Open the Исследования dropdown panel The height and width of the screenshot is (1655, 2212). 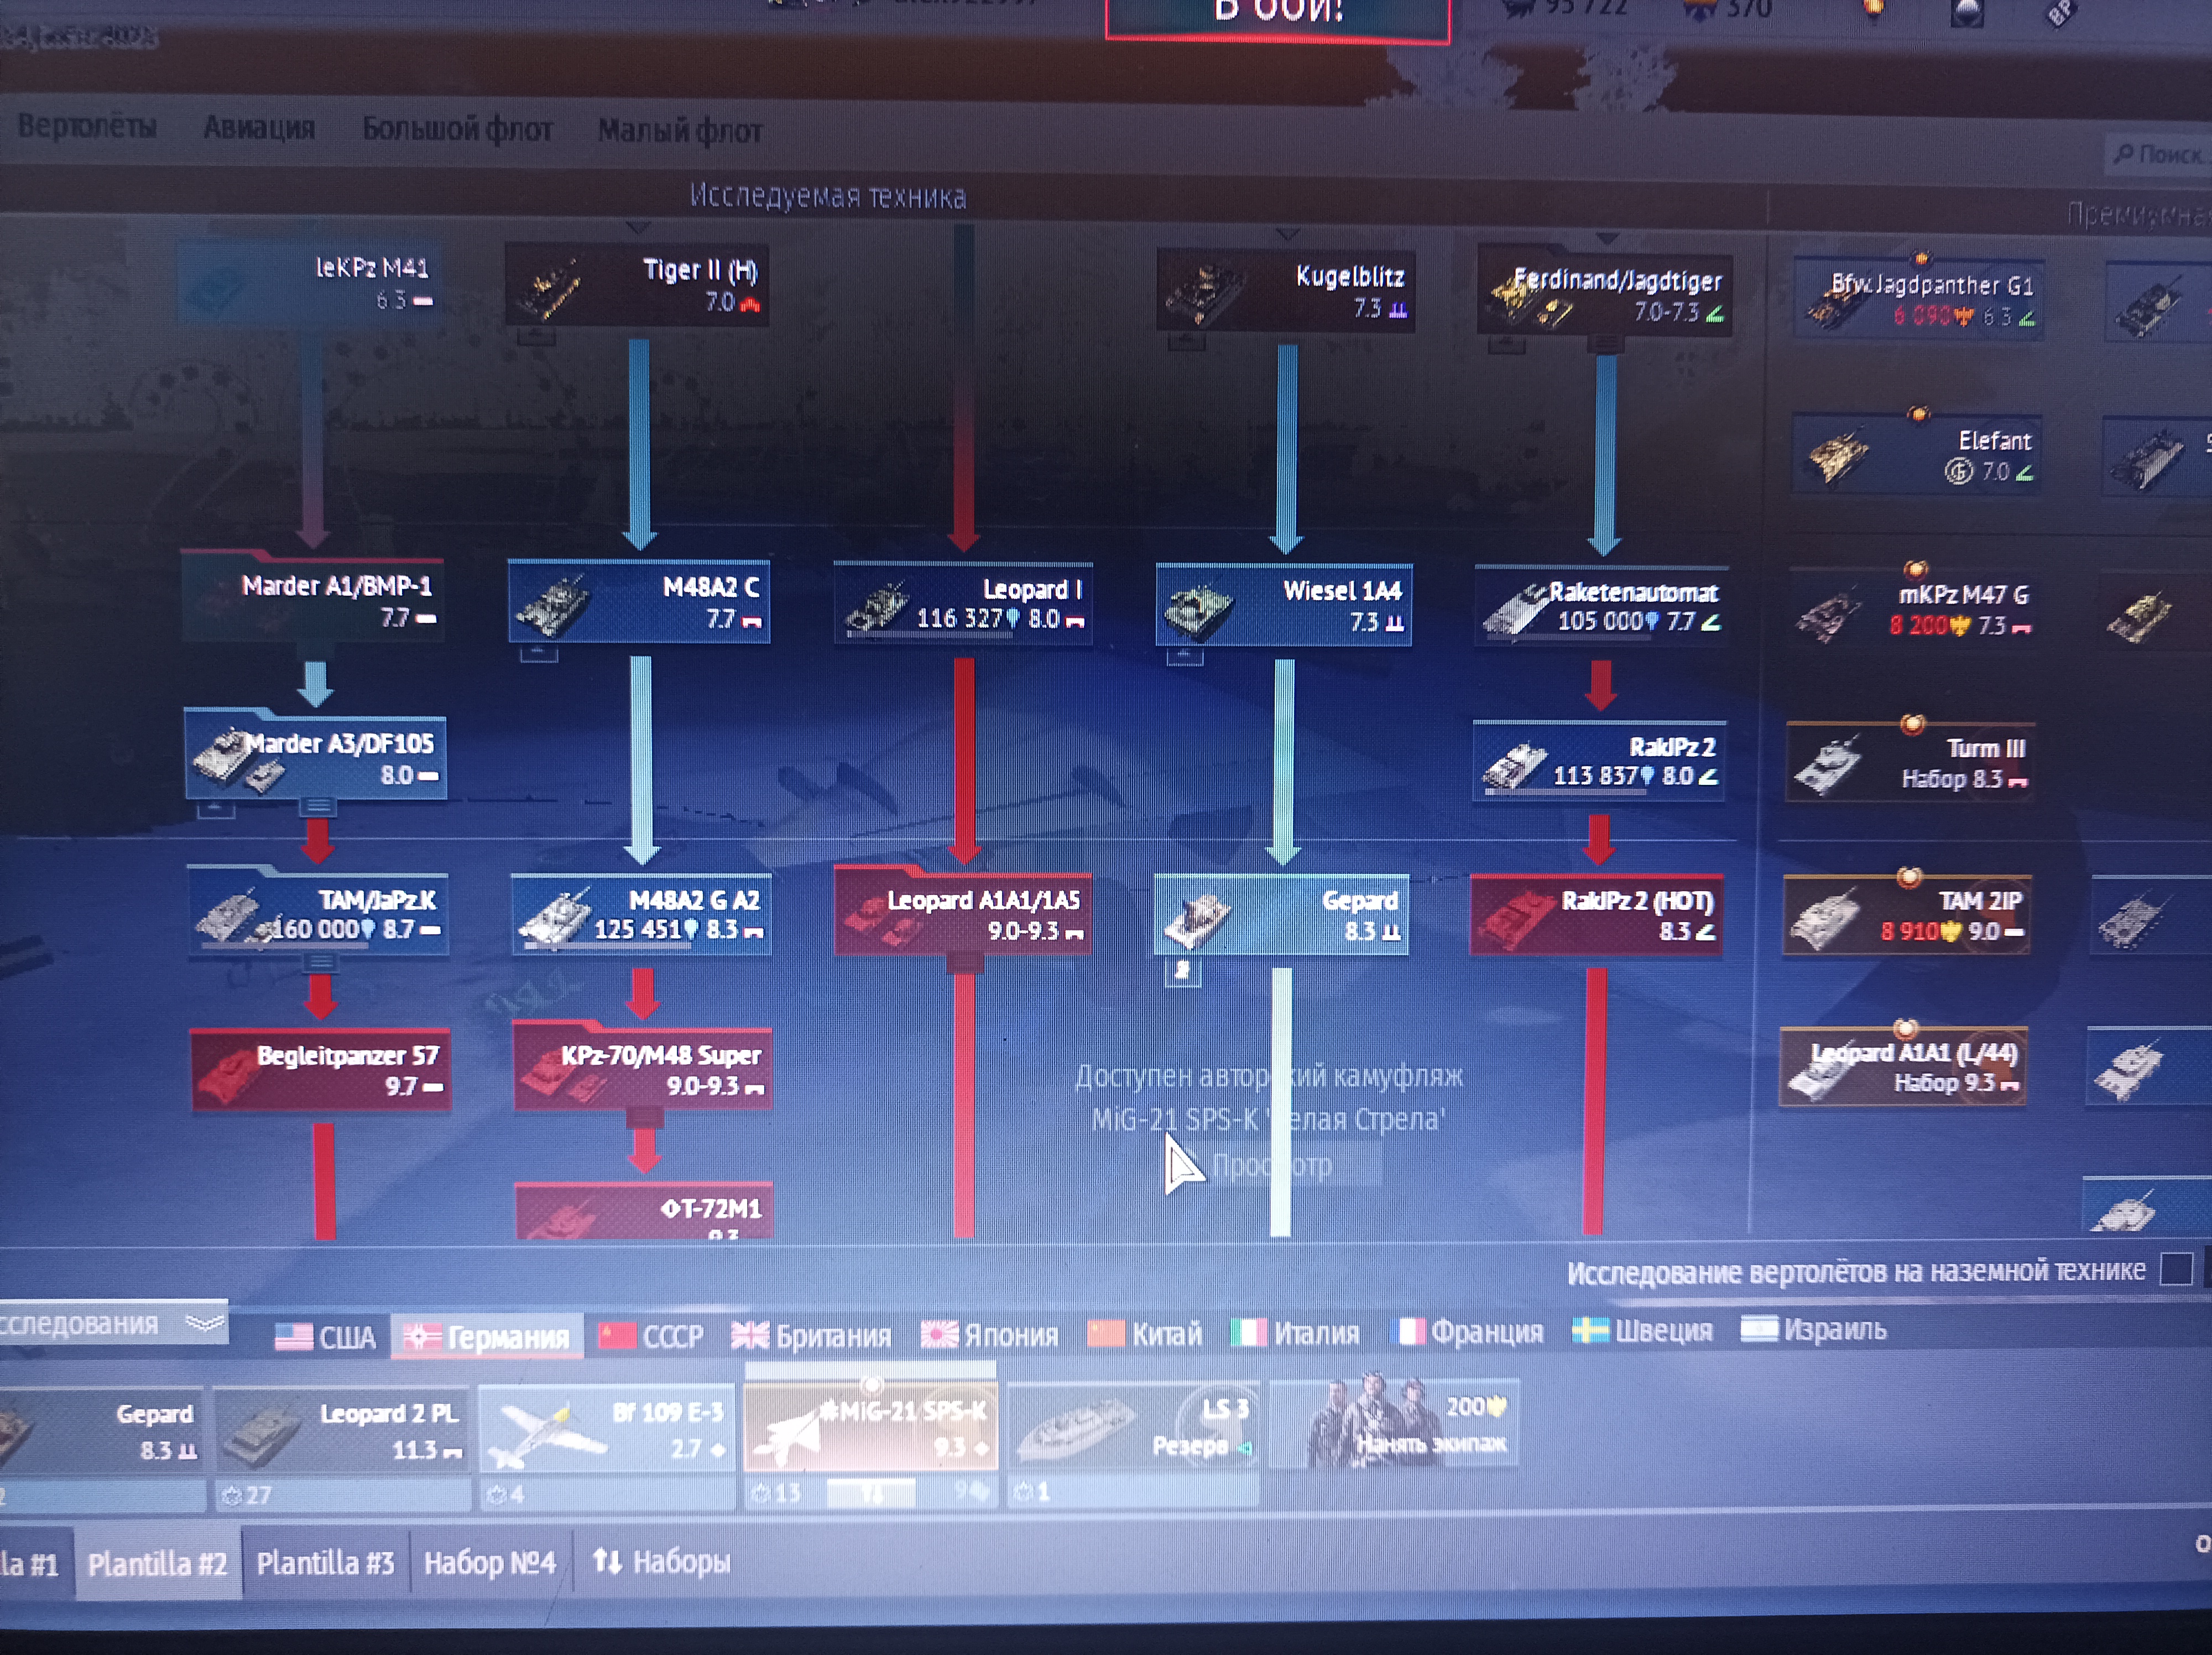[112, 1324]
